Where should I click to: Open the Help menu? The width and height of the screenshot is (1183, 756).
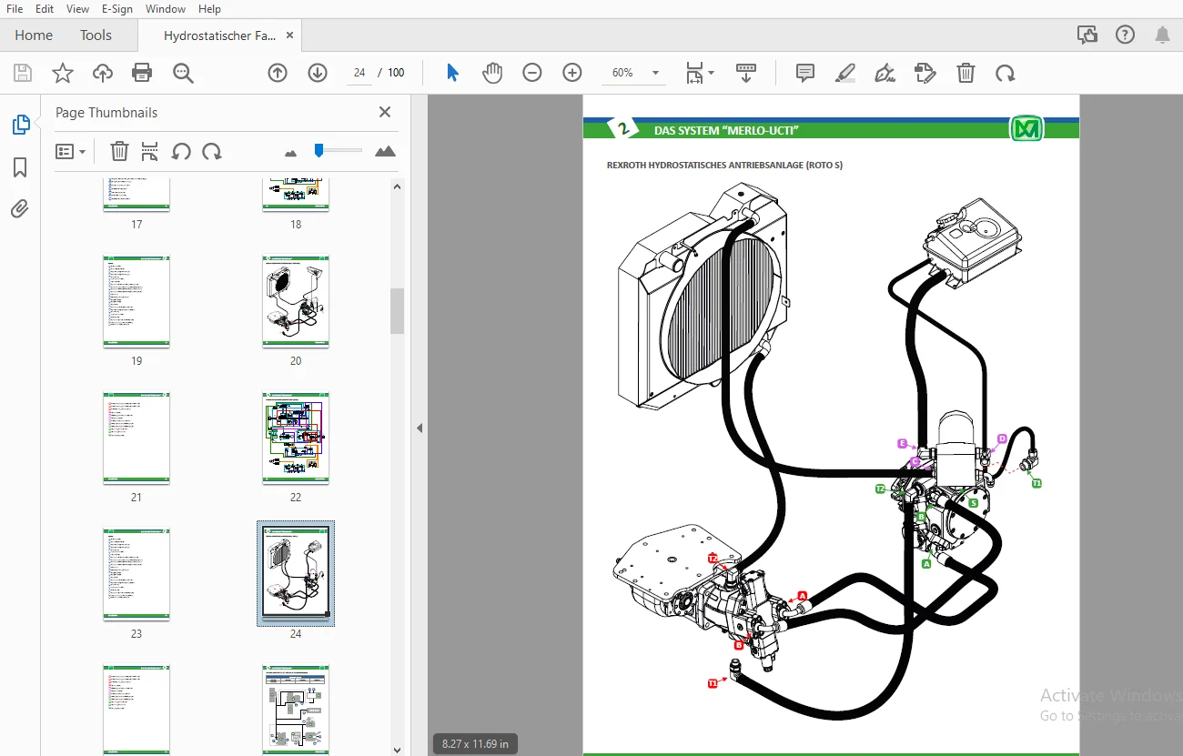(x=209, y=9)
